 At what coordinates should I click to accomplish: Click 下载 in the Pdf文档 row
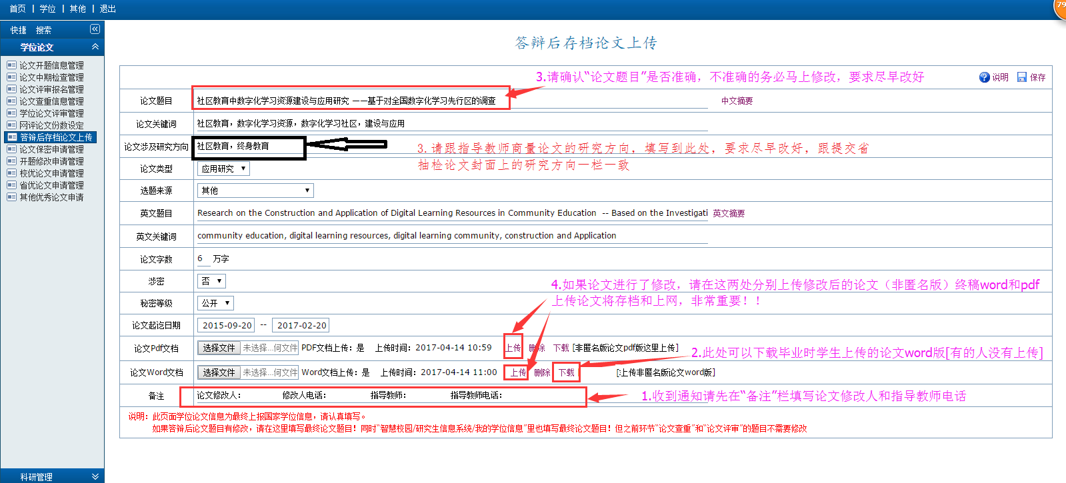point(561,348)
